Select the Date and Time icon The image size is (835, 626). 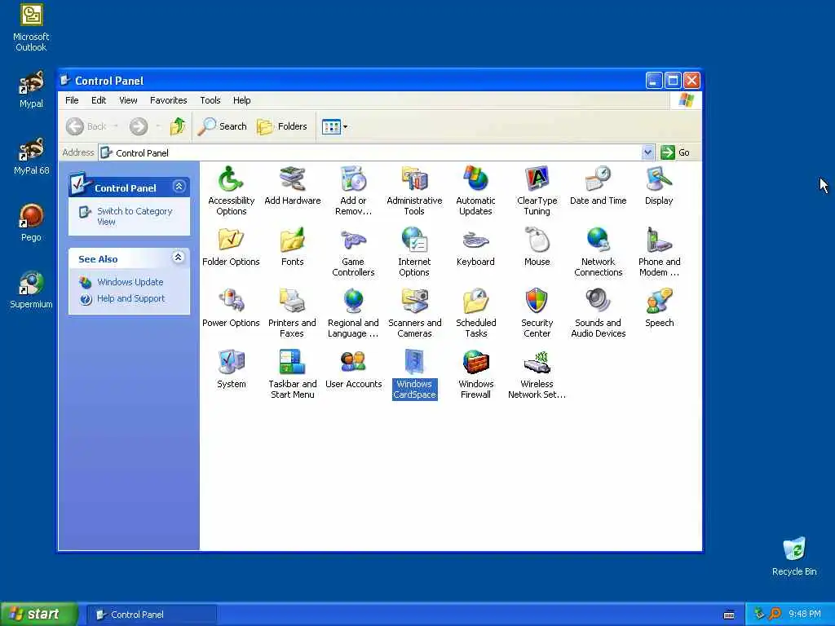(598, 185)
